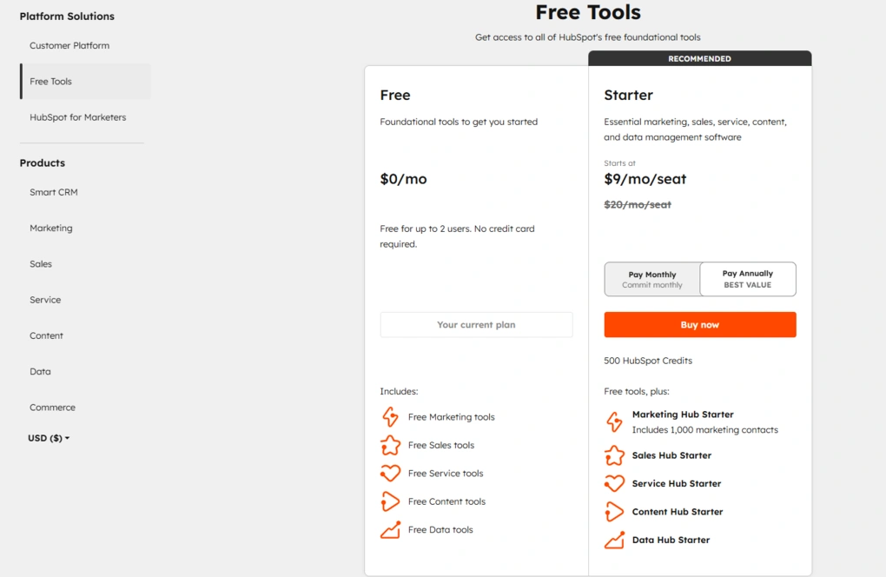Select the Sales Hub Starter icon

click(614, 455)
